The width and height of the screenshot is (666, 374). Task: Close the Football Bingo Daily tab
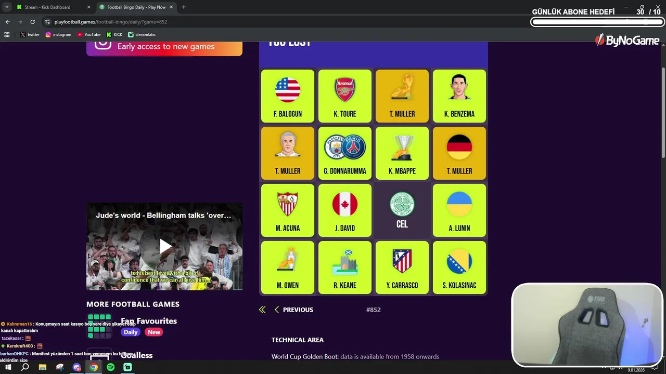(x=171, y=7)
